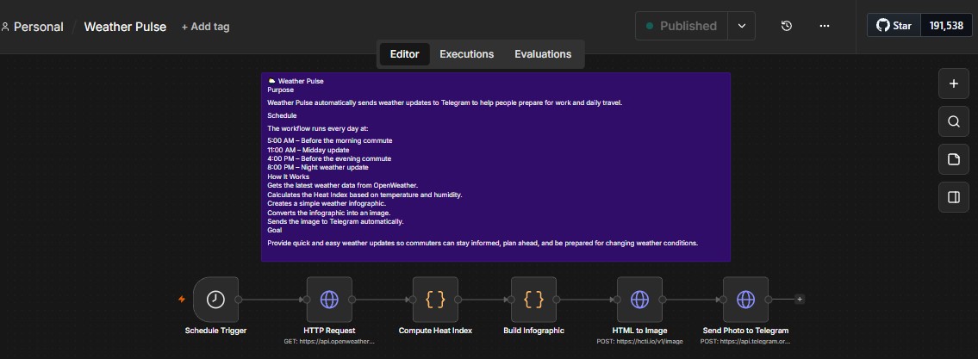Click the orange trigger lightning bolt icon
Viewport: 978px width, 359px height.
point(182,300)
